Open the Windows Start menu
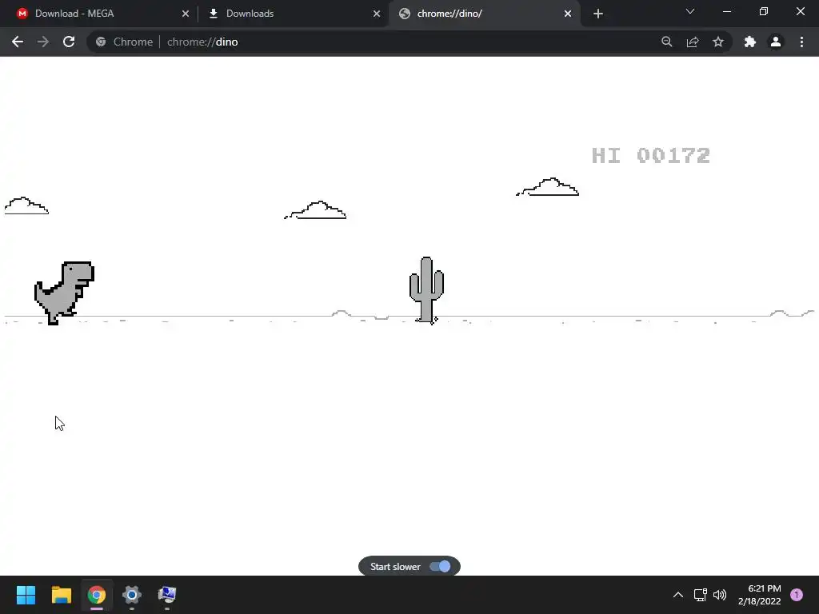The width and height of the screenshot is (819, 614). pyautogui.click(x=26, y=595)
